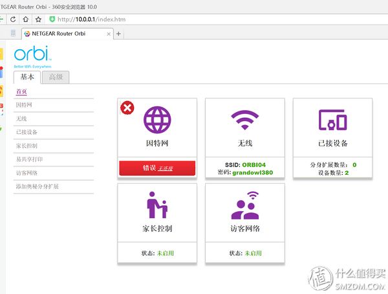Click the 已接设备 devices icon
The height and width of the screenshot is (294, 388).
coord(332,120)
